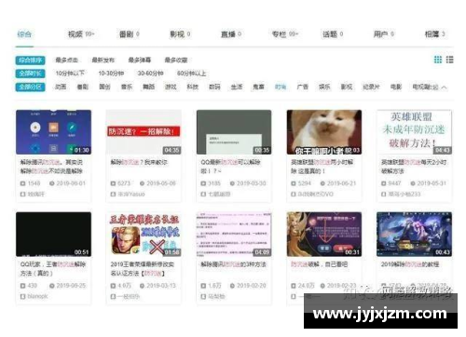Click upload date 2019-06-21
This screenshot has width=466, height=337.
341,183
